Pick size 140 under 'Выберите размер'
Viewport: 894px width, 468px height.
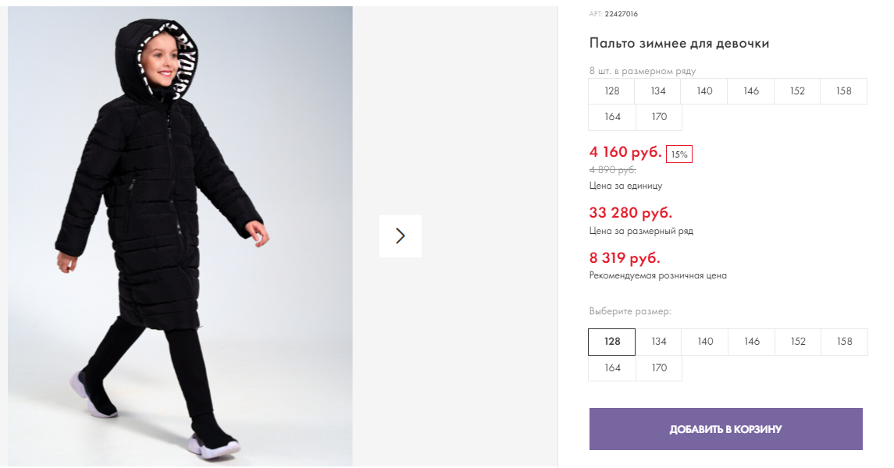(705, 342)
